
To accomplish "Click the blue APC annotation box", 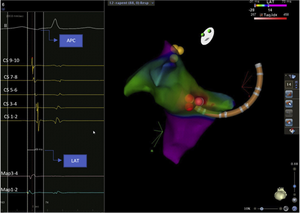I will click(x=72, y=40).
